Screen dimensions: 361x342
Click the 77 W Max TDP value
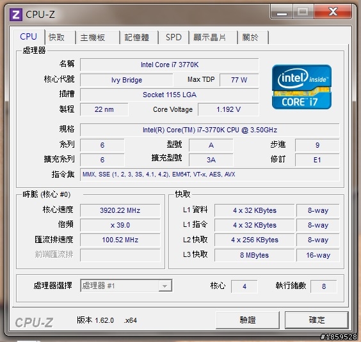point(239,80)
